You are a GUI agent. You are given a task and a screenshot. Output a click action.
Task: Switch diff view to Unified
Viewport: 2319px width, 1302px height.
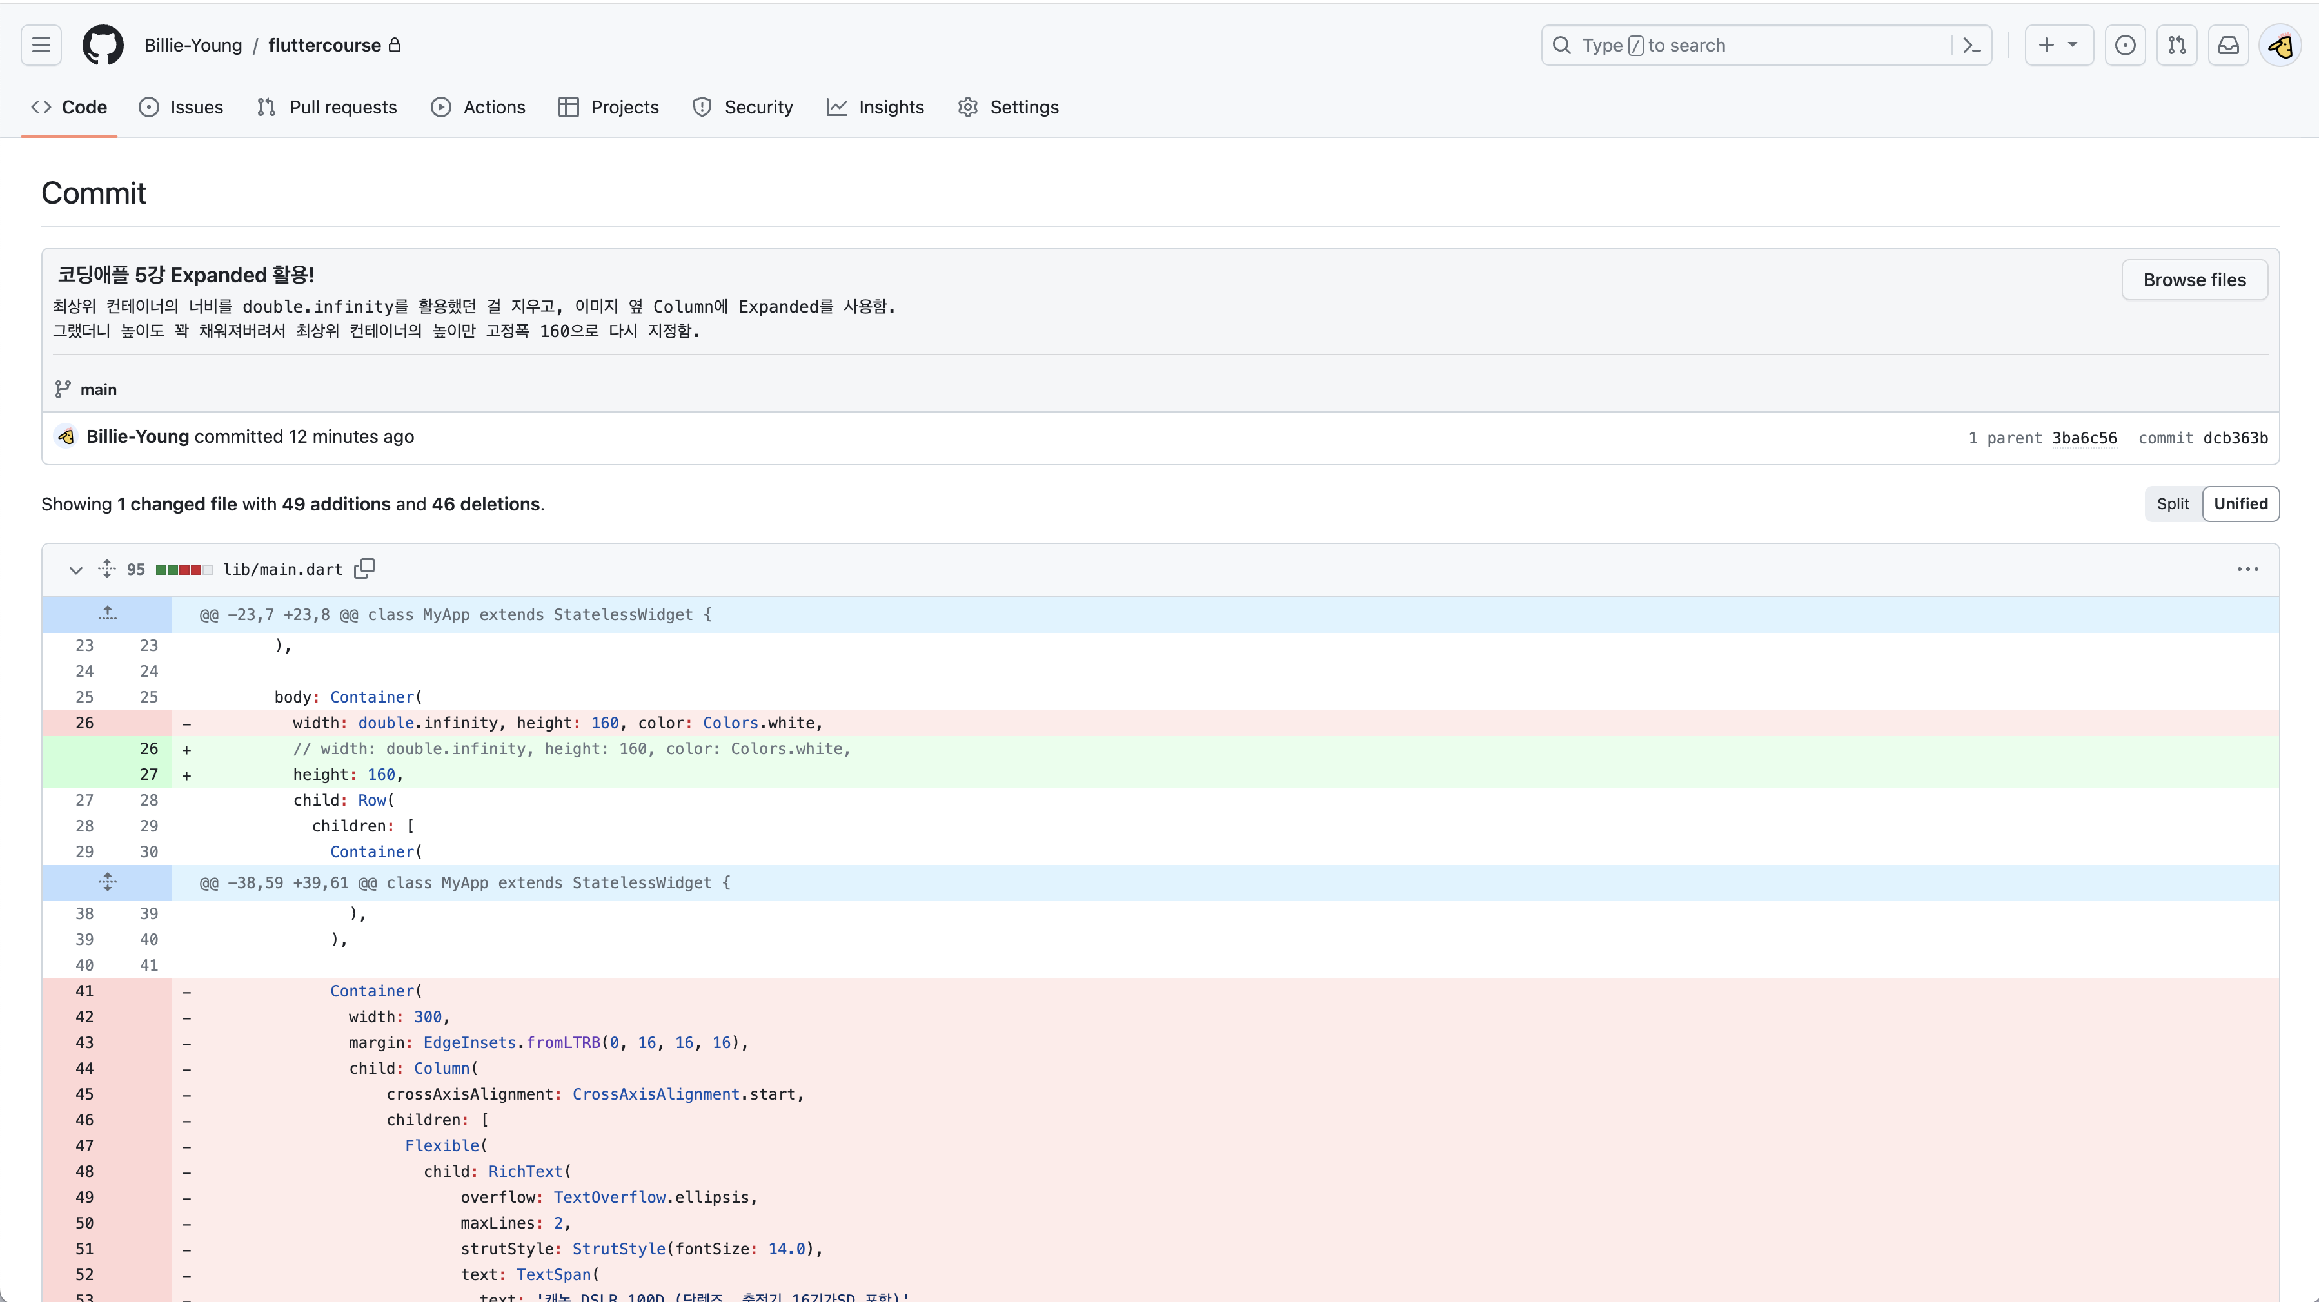2240,504
